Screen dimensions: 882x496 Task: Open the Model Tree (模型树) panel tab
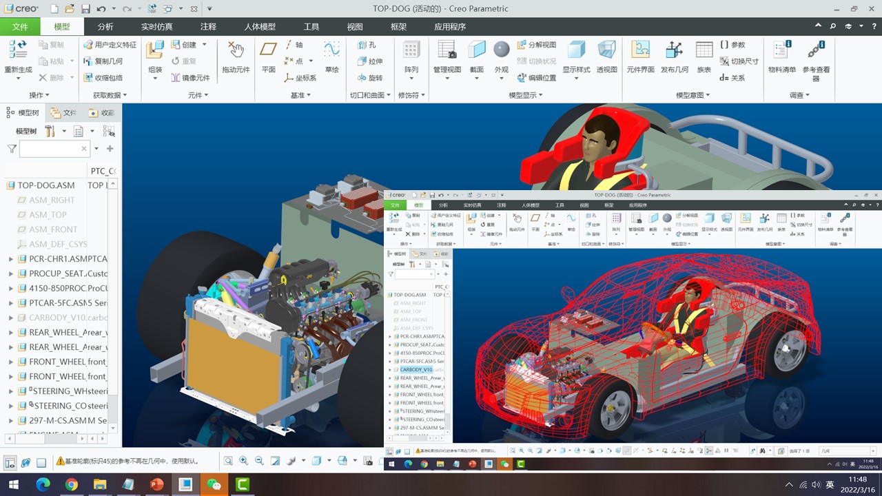click(x=23, y=112)
